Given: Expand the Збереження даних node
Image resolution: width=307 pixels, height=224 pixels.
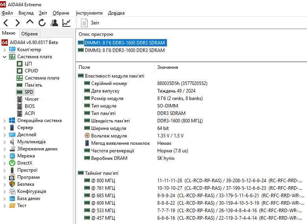Looking at the screenshot, I should pos(5,149).
